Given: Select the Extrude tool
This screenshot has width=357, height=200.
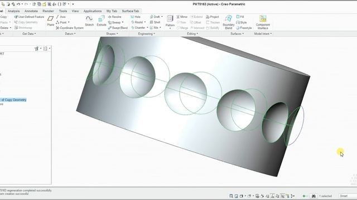Looking at the screenshot, I should (x=102, y=21).
